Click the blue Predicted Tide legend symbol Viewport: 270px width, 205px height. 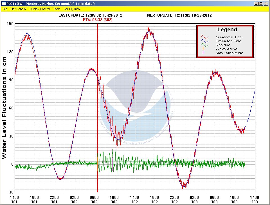pos(204,41)
